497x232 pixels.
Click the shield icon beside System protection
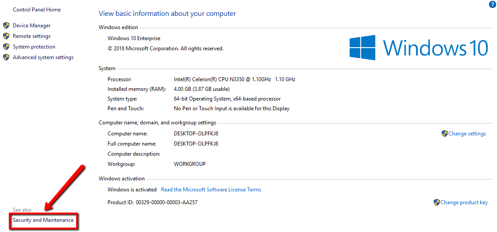pos(6,47)
